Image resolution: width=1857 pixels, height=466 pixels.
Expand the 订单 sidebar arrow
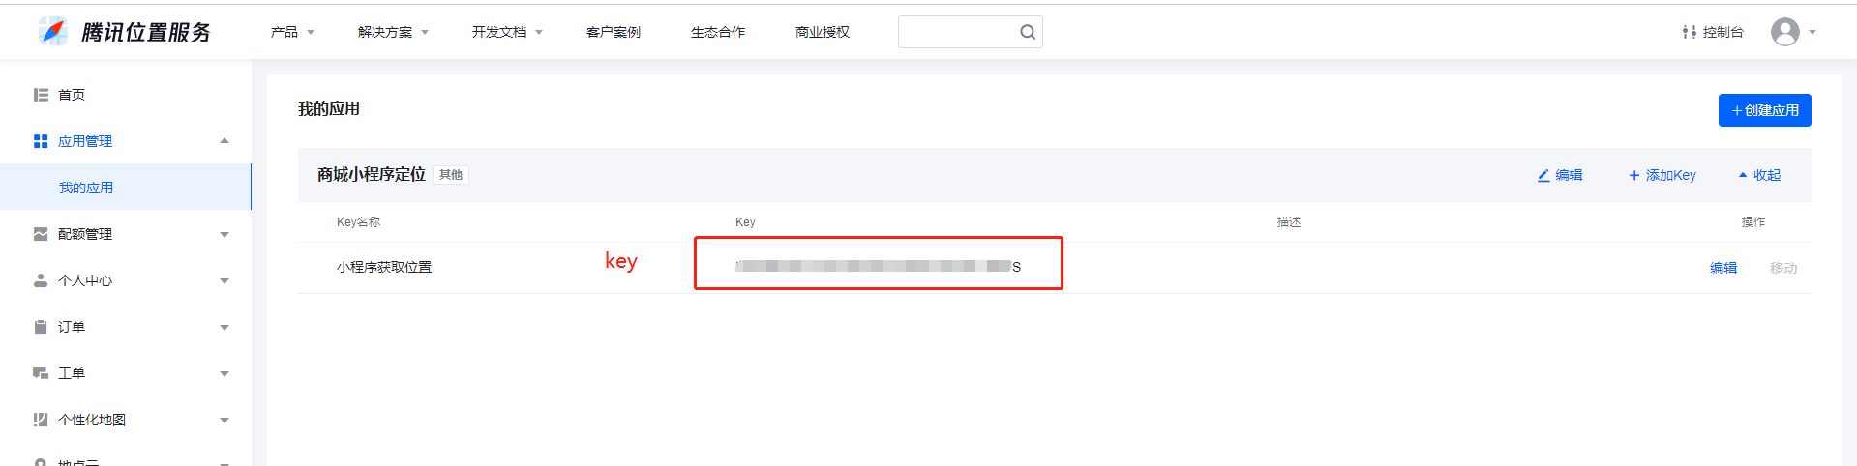click(x=225, y=327)
